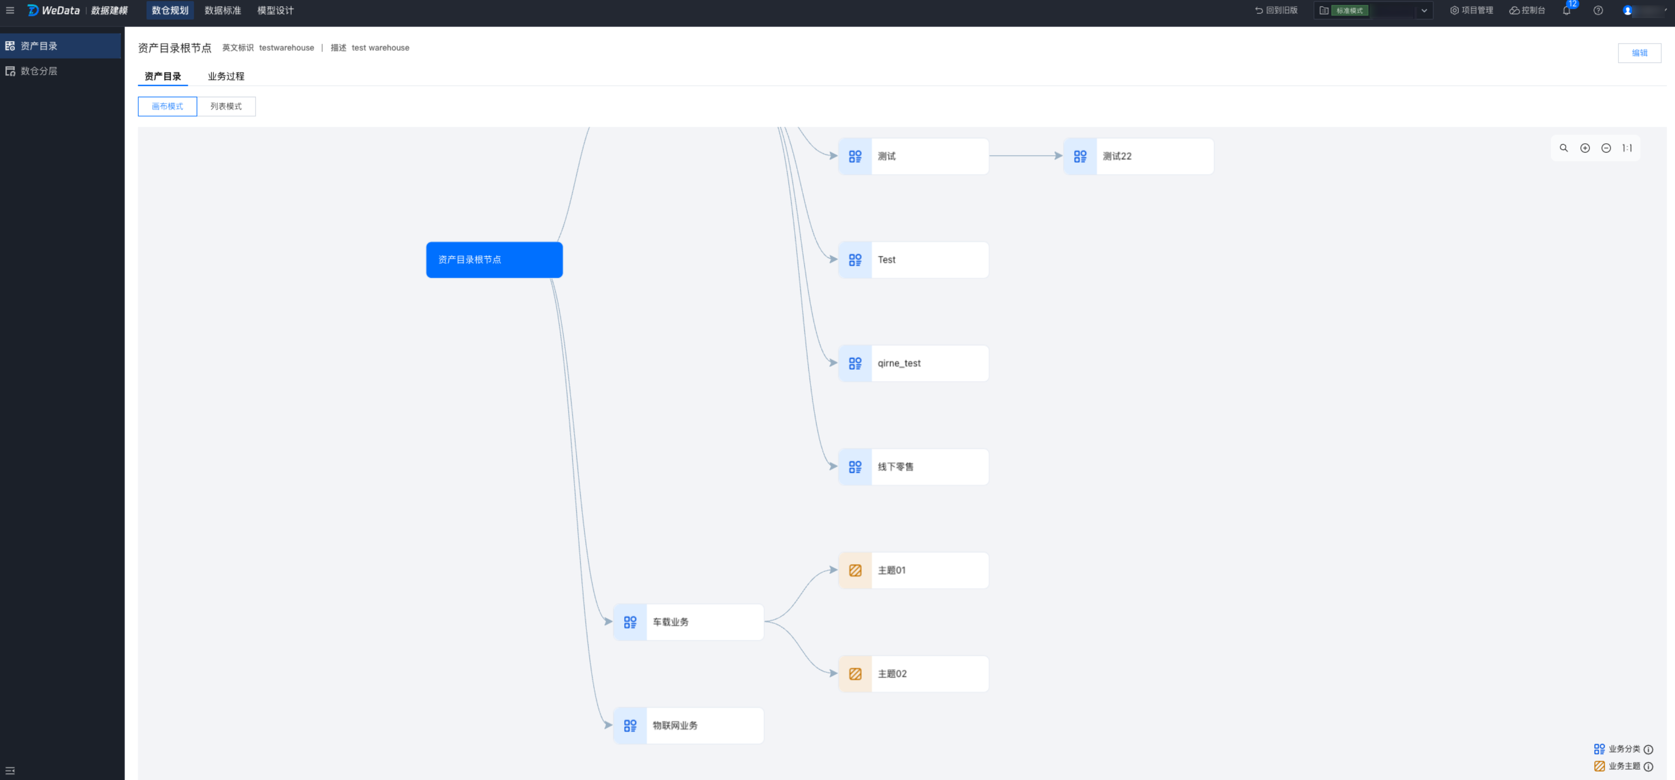Select 数仓分层 in the sidebar
The image size is (1675, 780).
pyautogui.click(x=38, y=71)
